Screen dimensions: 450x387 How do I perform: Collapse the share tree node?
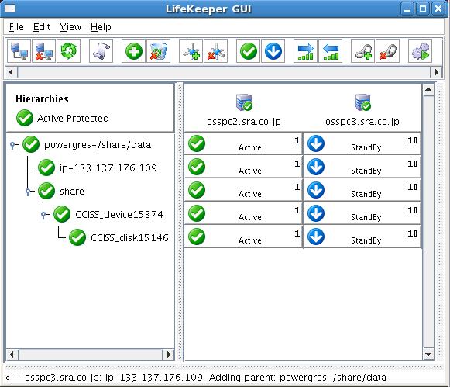(x=28, y=192)
